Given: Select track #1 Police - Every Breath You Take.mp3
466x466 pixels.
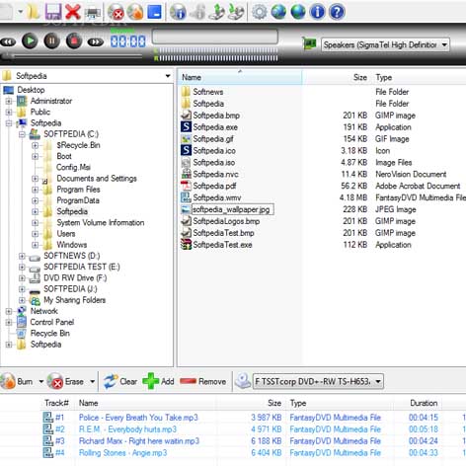Looking at the screenshot, I should coord(138,418).
